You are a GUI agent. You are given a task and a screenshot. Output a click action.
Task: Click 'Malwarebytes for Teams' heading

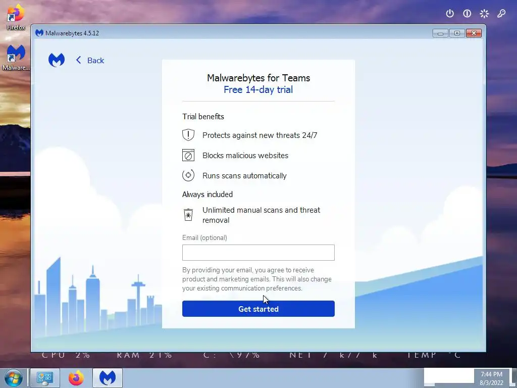click(258, 78)
